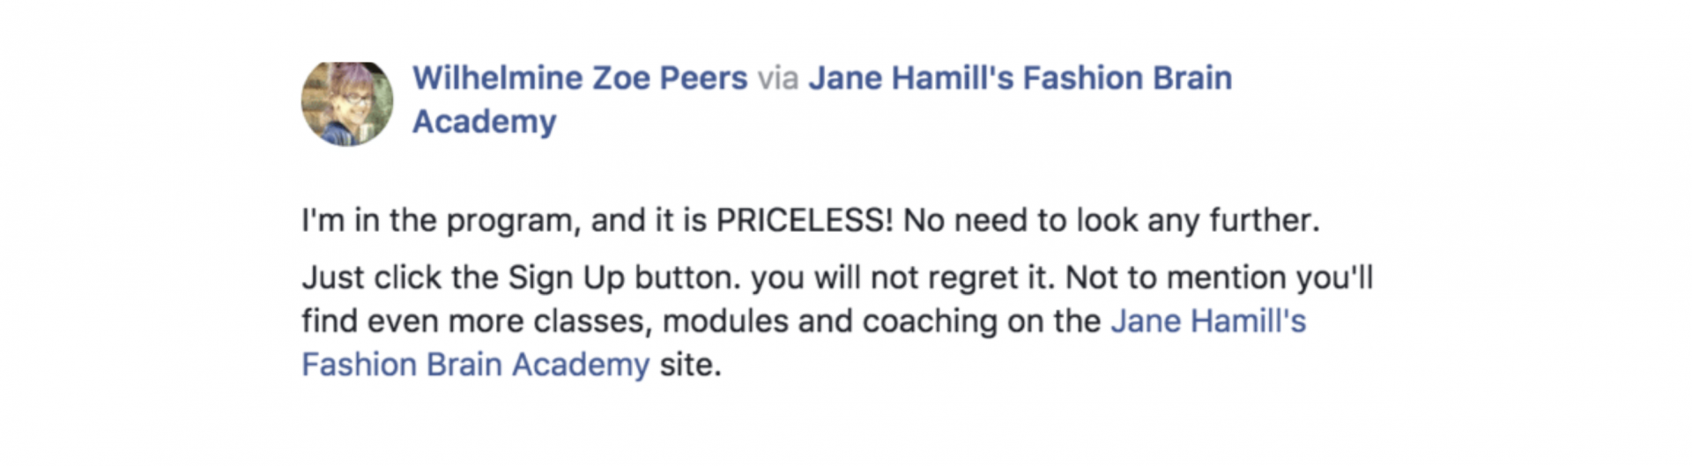Click the word "site." ending the post
The height and width of the screenshot is (466, 1692).
click(x=690, y=365)
